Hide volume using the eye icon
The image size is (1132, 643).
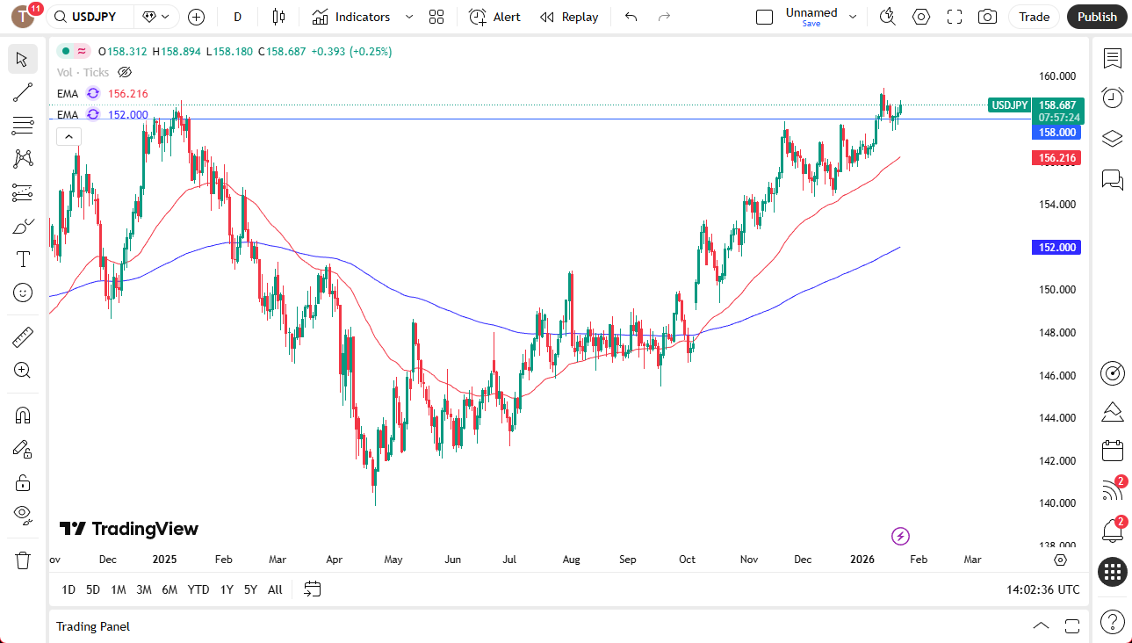click(125, 72)
